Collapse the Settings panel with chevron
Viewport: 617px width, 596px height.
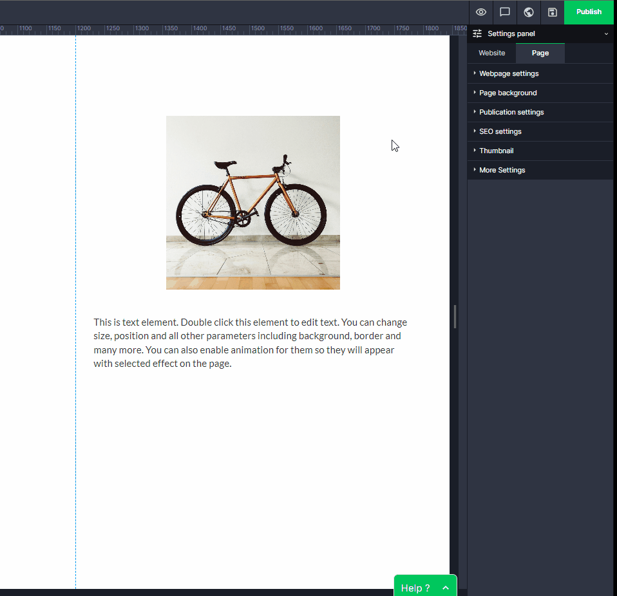point(606,33)
